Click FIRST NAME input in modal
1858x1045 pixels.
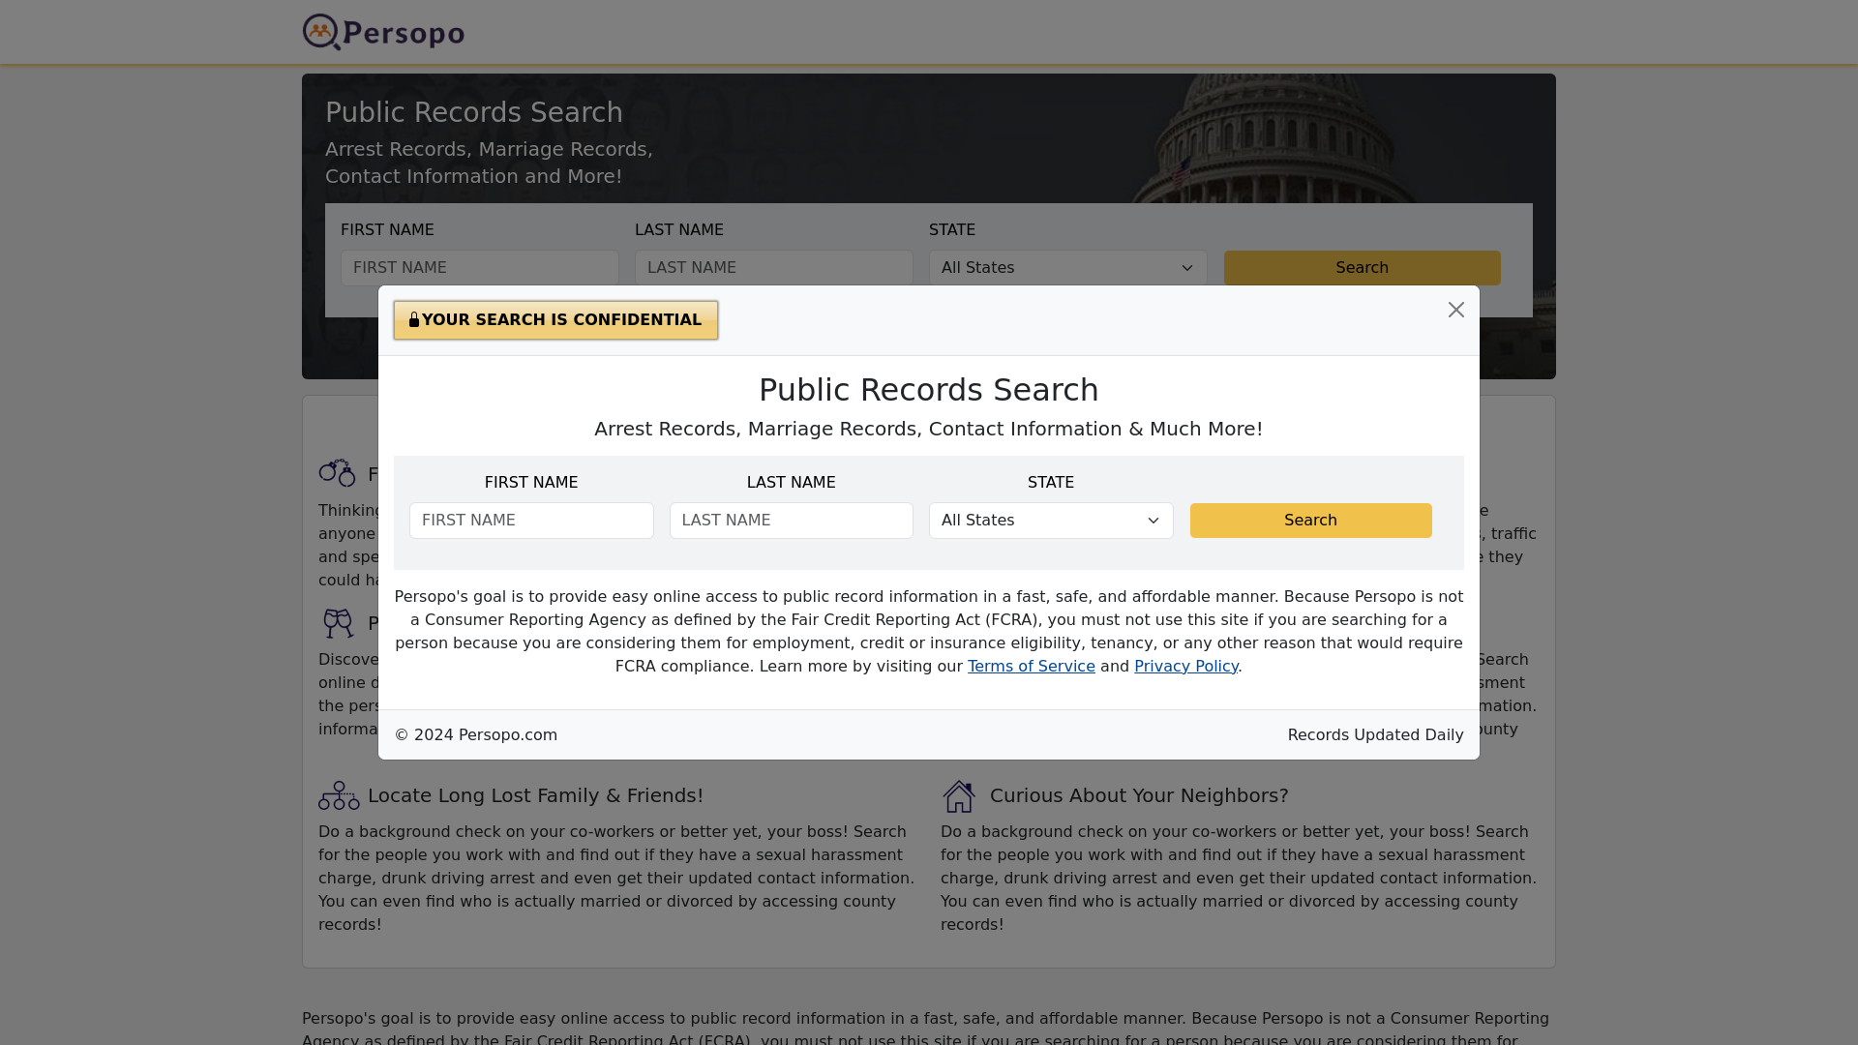(x=531, y=520)
